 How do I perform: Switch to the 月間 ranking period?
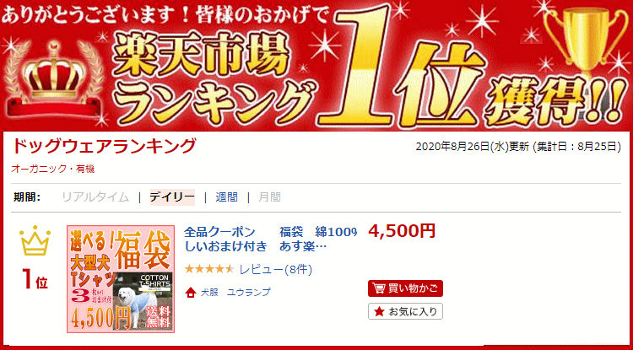[x=270, y=197]
